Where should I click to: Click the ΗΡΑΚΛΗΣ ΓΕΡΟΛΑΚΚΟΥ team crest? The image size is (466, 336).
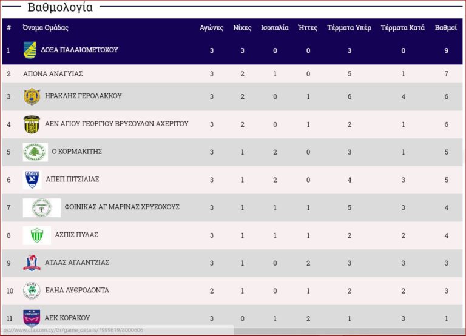[x=32, y=96]
